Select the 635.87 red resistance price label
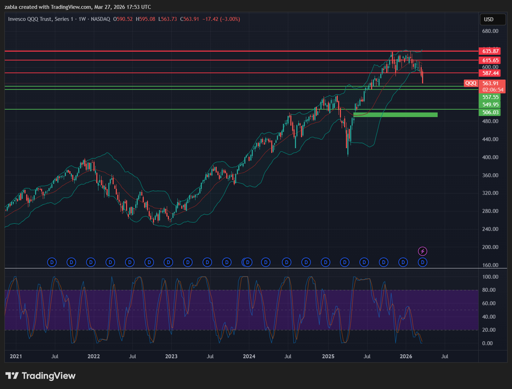 [x=490, y=51]
